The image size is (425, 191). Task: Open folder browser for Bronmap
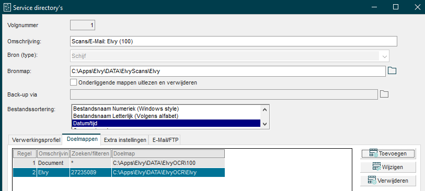(392, 71)
